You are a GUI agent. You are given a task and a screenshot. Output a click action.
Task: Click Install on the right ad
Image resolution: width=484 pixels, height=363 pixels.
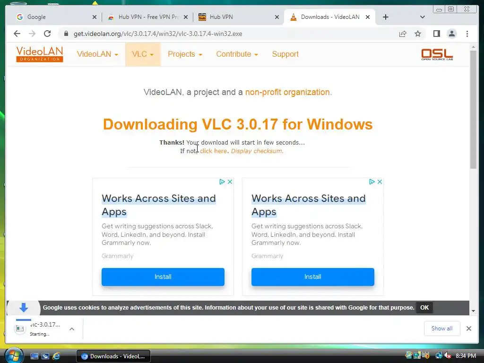(313, 277)
